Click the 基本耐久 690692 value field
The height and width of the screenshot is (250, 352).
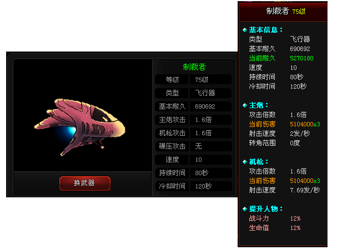pyautogui.click(x=210, y=106)
